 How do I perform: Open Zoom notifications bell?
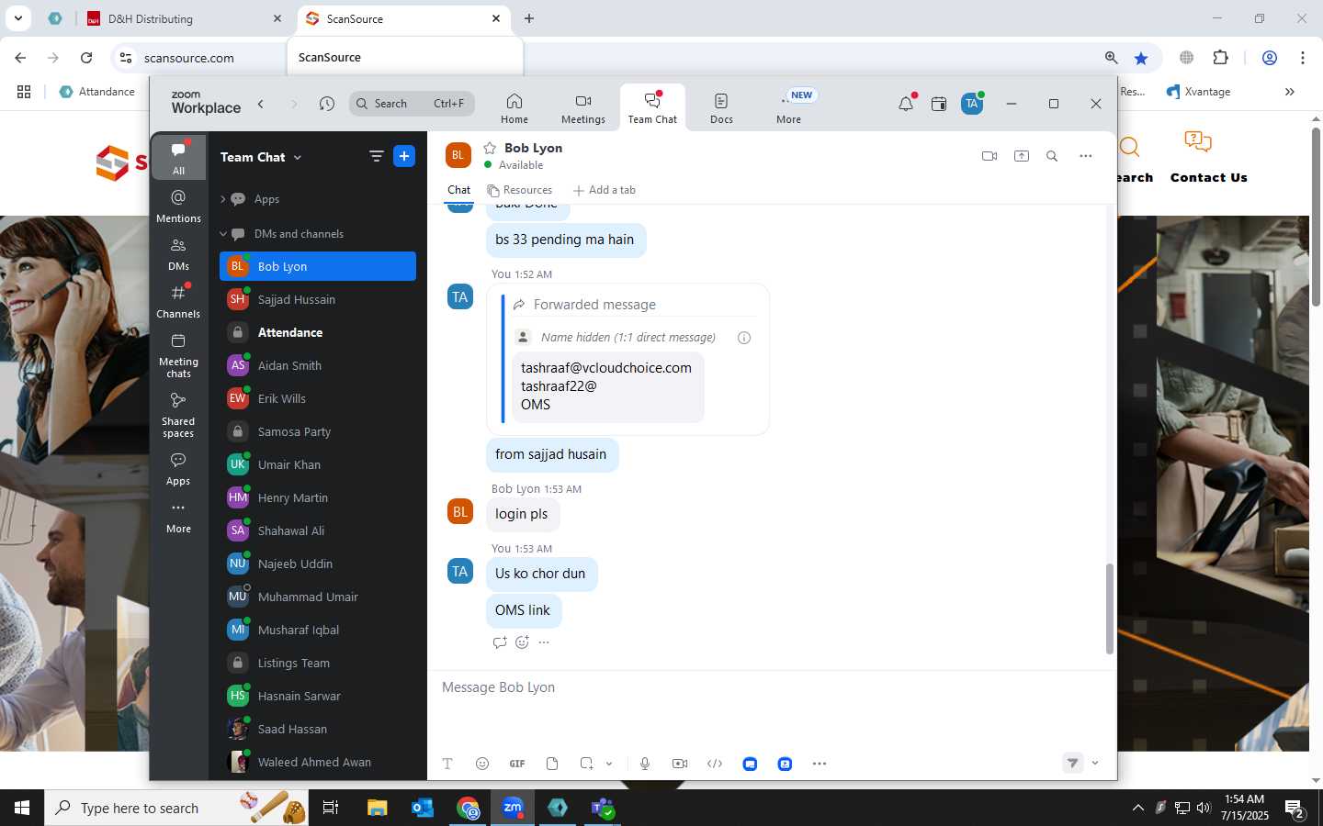coord(906,104)
